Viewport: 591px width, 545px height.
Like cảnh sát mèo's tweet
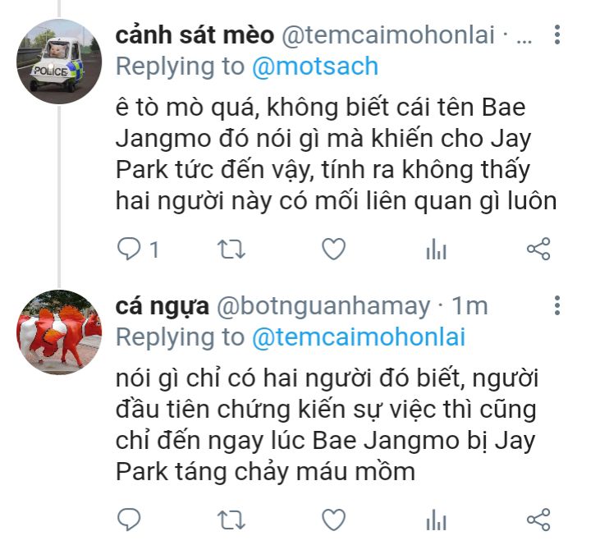(x=333, y=250)
